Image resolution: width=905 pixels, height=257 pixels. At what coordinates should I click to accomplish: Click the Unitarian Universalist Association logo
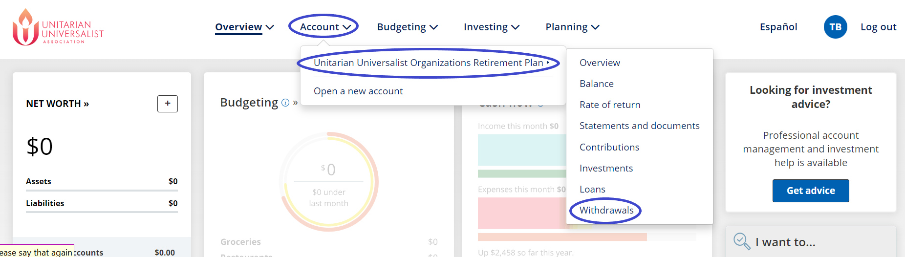58,27
